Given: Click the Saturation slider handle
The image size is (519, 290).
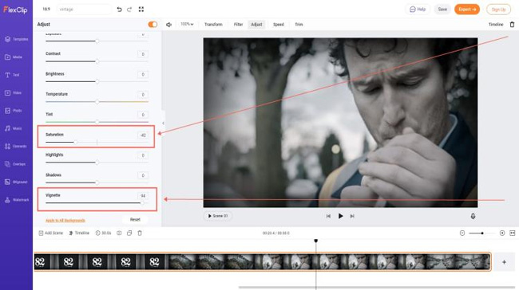Looking at the screenshot, I should pyautogui.click(x=76, y=142).
